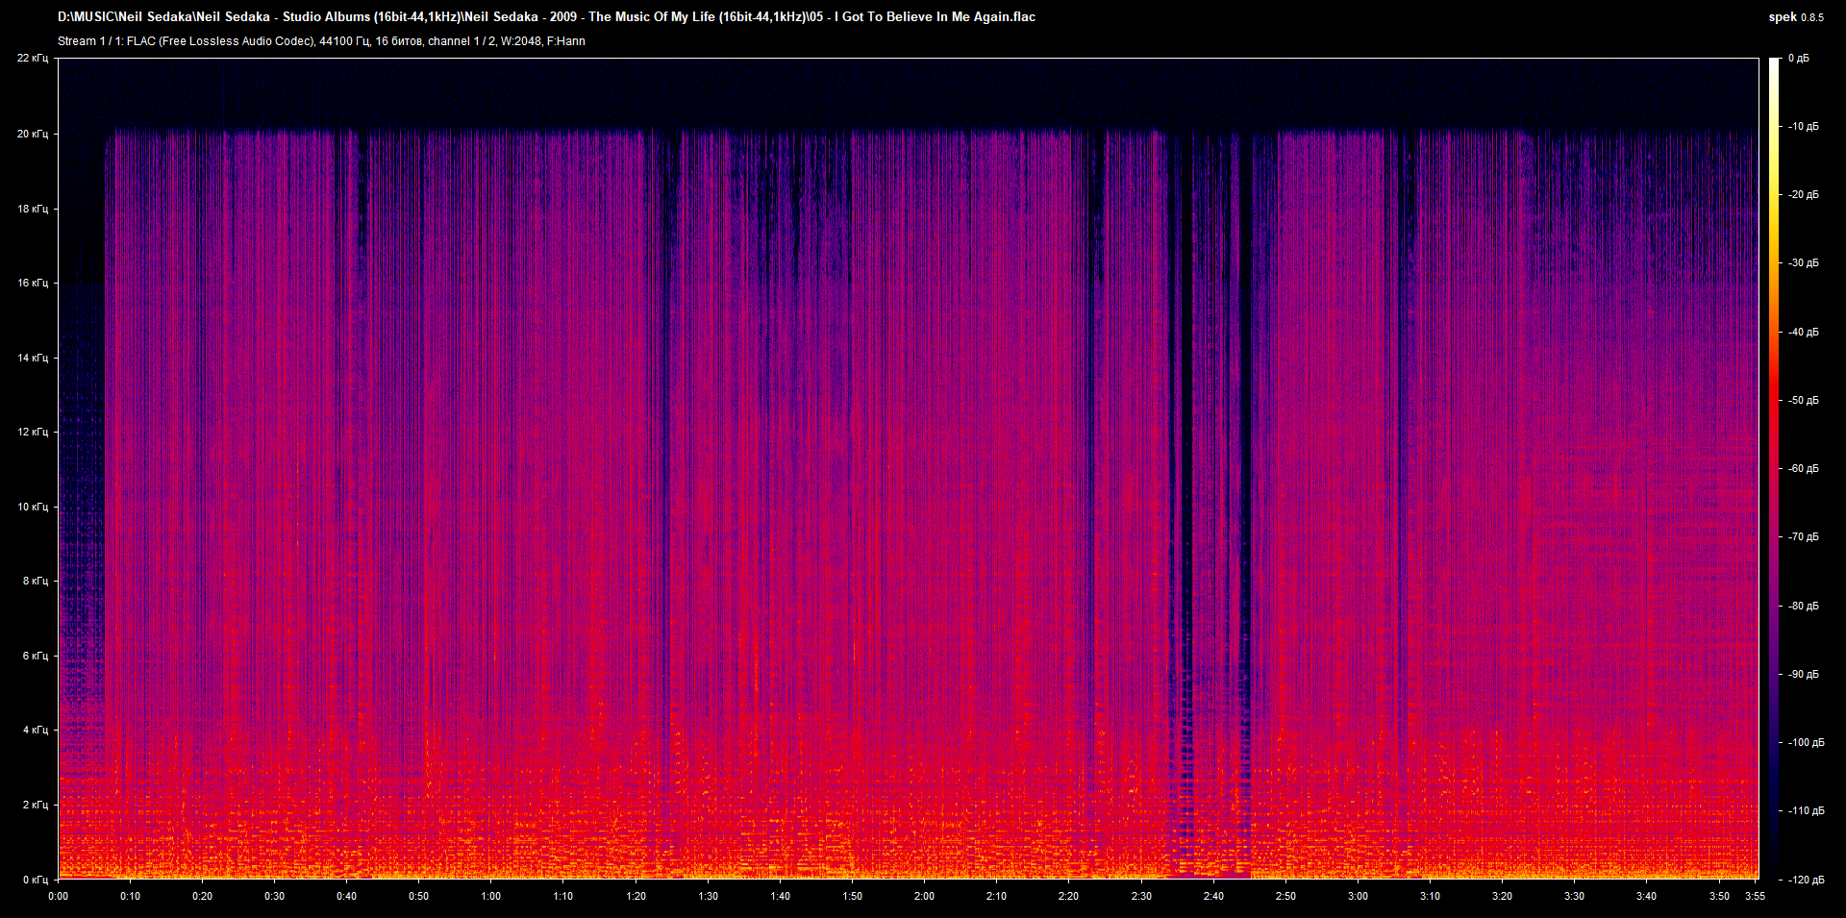
Task: Click the 0 дБ label on the color legend
Action: (x=1798, y=59)
